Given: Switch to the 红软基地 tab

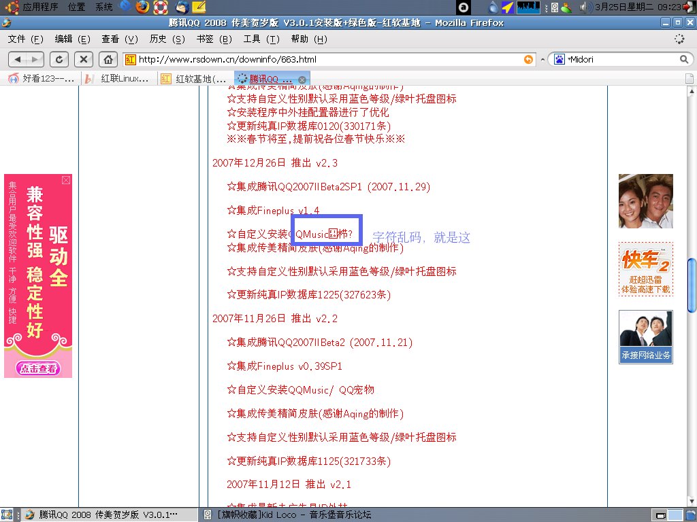Looking at the screenshot, I should 195,79.
